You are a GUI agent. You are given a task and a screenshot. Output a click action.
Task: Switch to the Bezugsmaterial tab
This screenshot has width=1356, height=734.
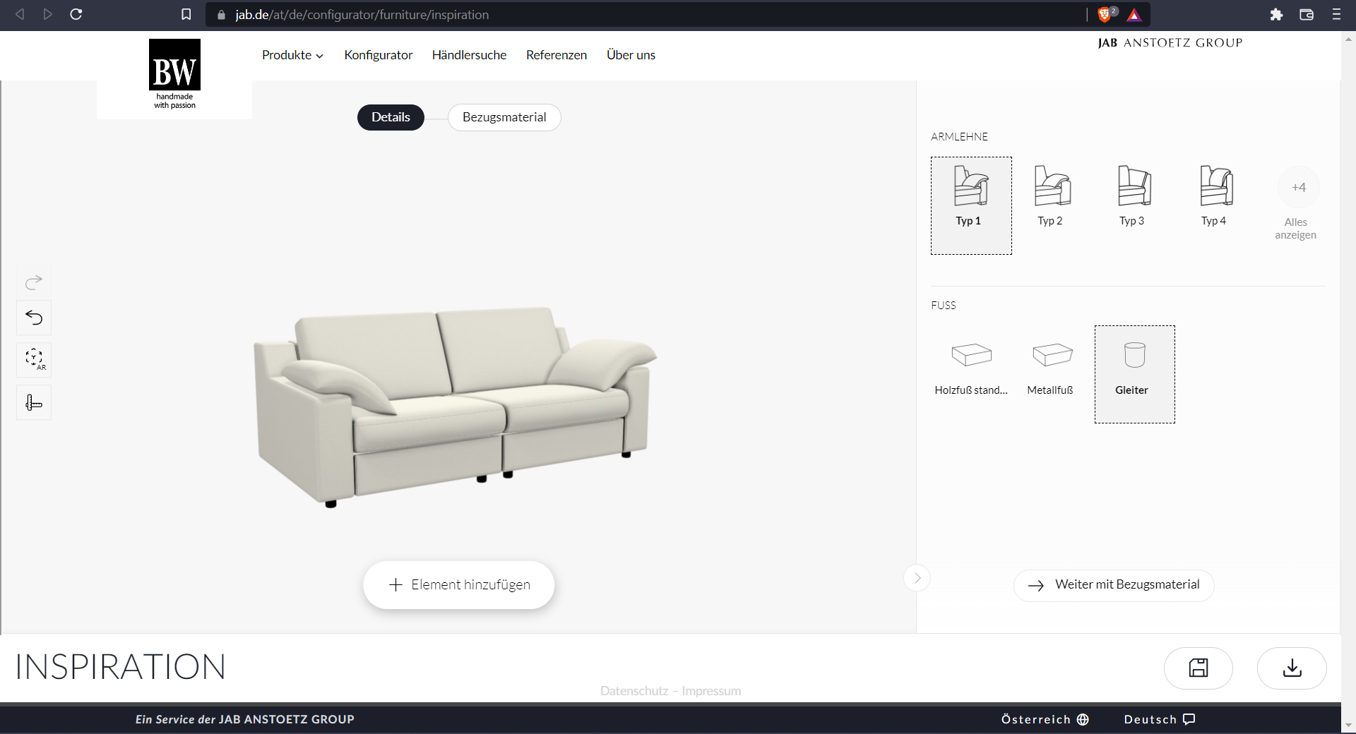tap(504, 117)
